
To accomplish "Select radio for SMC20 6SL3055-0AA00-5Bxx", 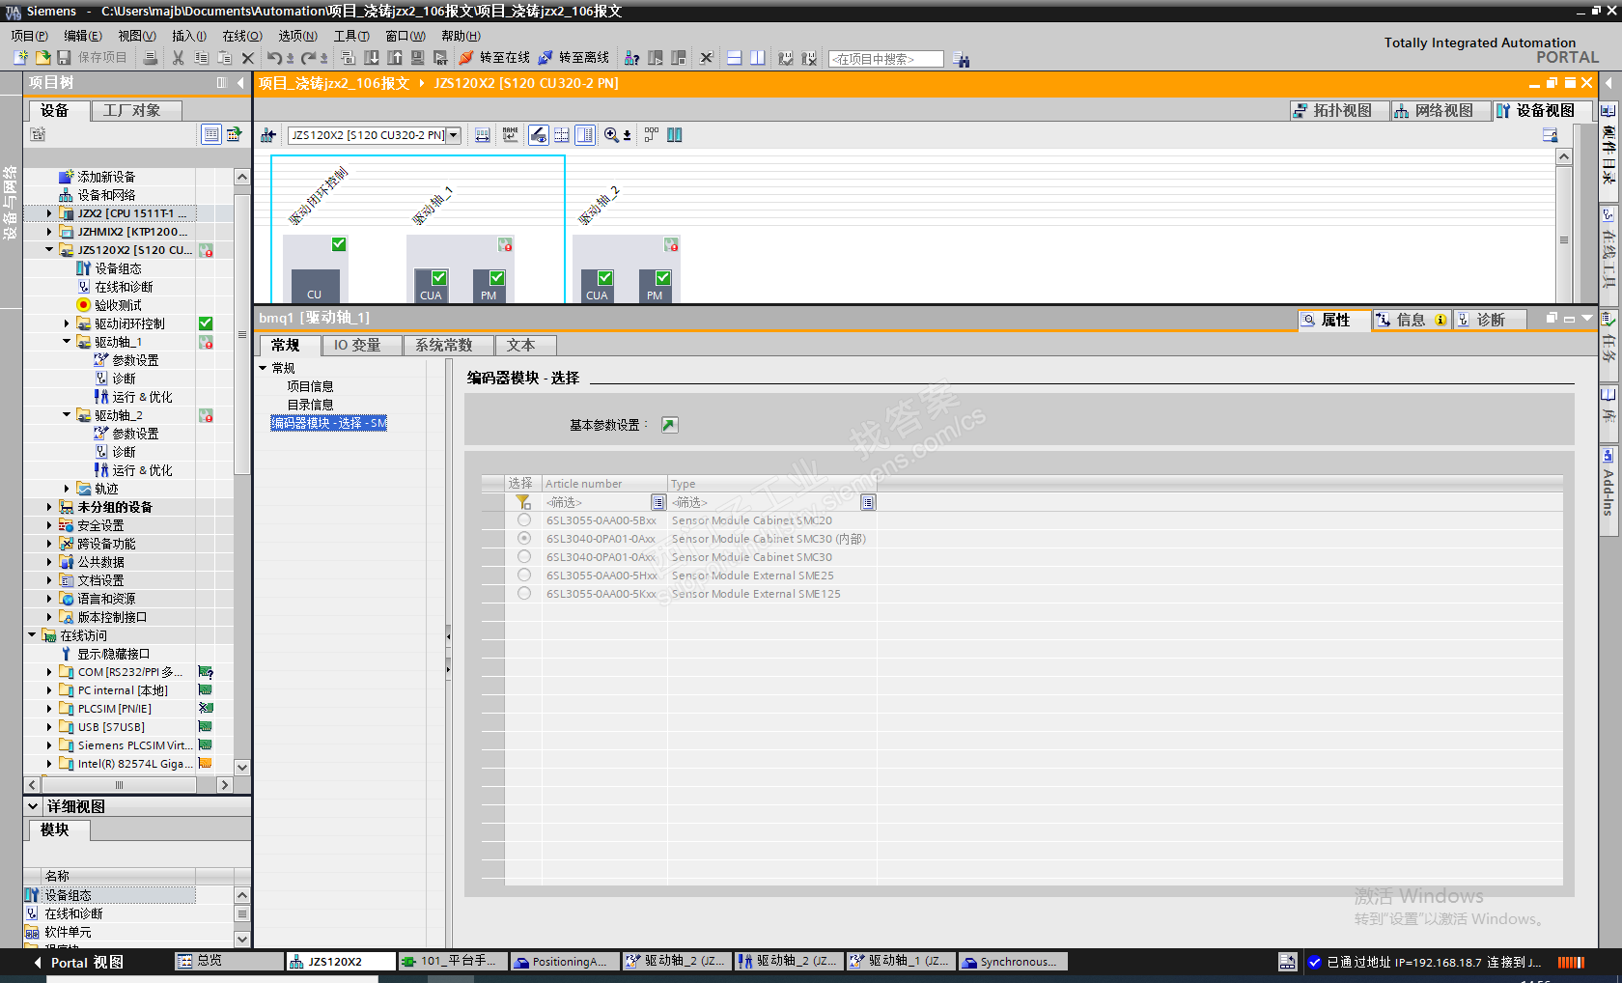I will click(x=524, y=520).
